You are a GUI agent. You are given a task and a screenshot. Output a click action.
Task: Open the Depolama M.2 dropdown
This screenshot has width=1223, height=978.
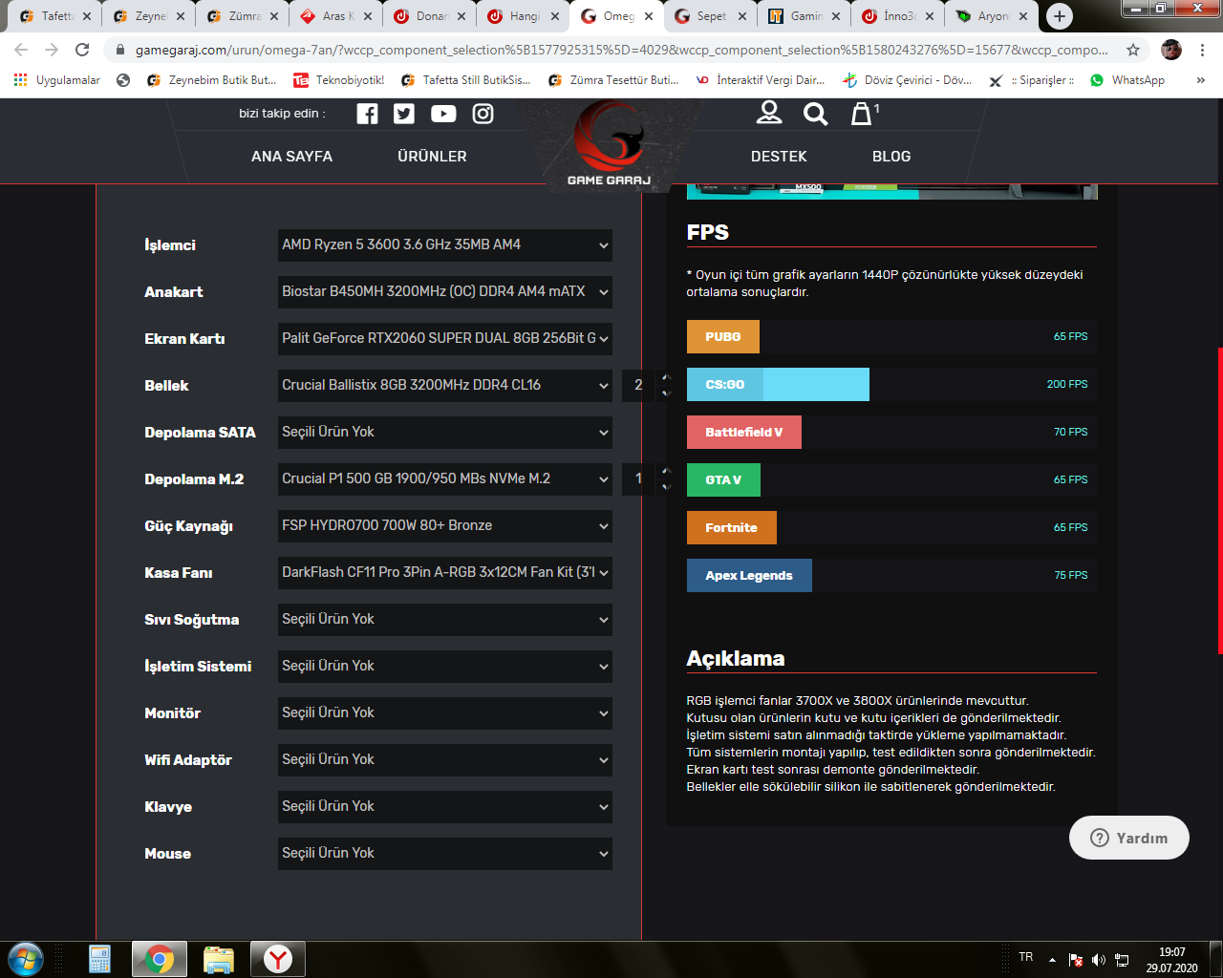(445, 478)
